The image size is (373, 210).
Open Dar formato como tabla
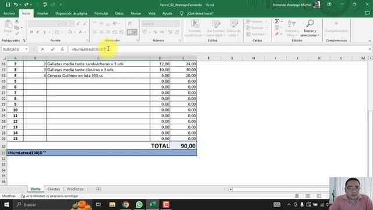[x=216, y=28]
